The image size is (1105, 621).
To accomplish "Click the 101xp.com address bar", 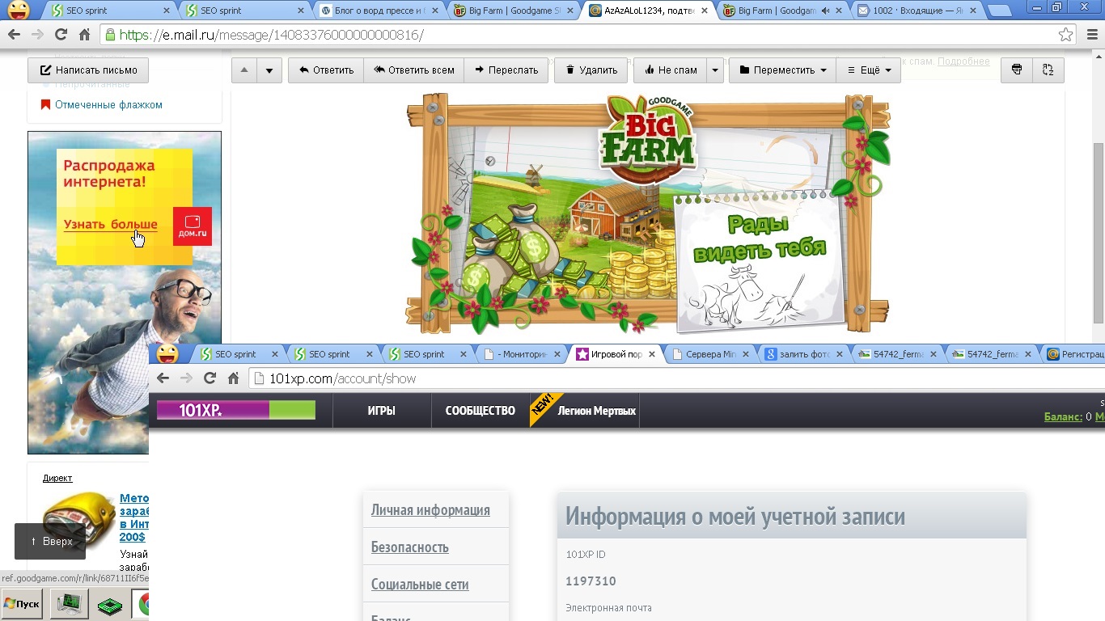I will [x=676, y=378].
